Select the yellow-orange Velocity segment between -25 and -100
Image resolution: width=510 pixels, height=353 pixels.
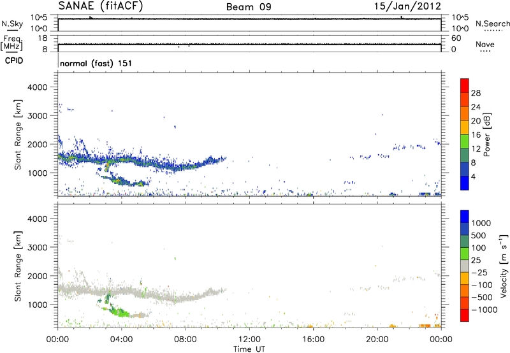(465, 278)
